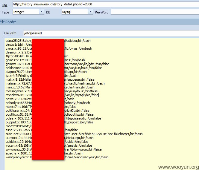This screenshot has width=199, height=170.
Task: Click the man:x:13:62 line
Action: [50, 87]
